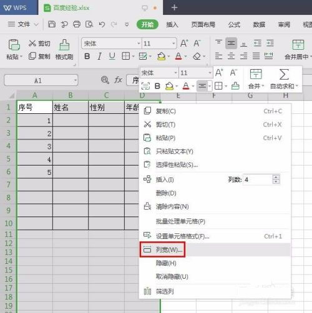
Task: Toggle Bold in the main ribbon
Action: (x=87, y=56)
